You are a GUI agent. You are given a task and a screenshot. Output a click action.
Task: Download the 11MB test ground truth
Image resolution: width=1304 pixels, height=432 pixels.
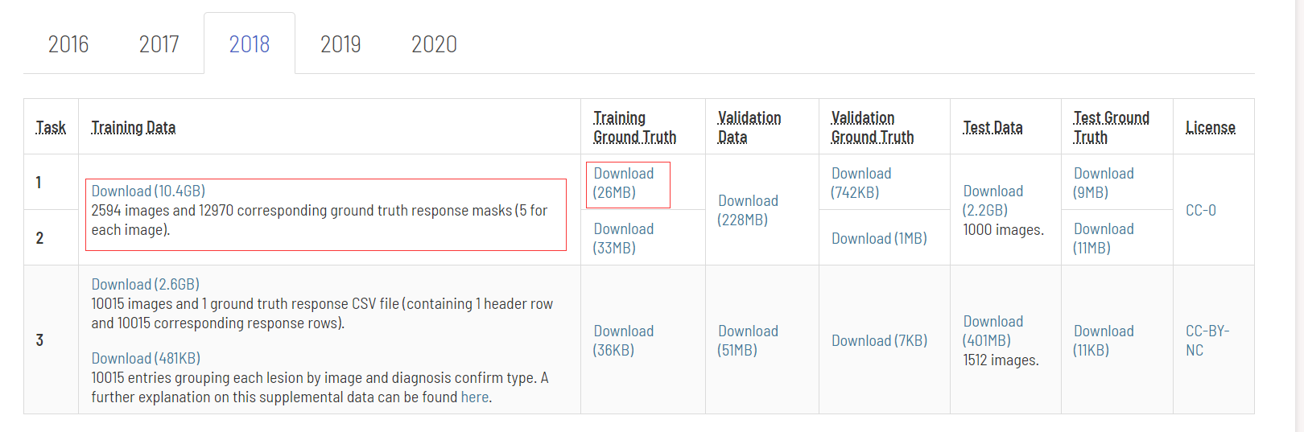click(x=1103, y=229)
